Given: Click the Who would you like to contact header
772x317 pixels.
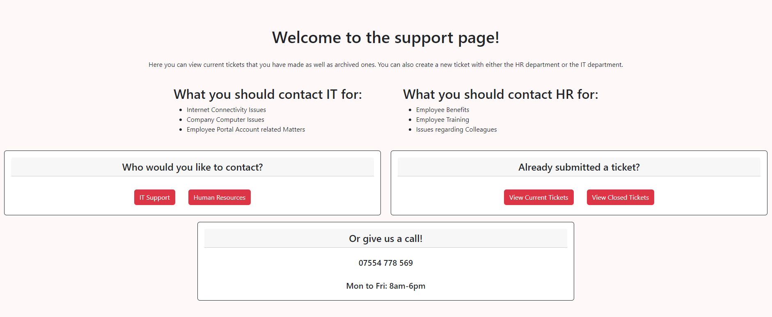Looking at the screenshot, I should coord(192,167).
